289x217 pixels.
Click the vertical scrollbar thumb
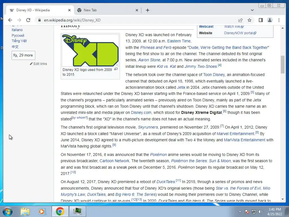283,64
